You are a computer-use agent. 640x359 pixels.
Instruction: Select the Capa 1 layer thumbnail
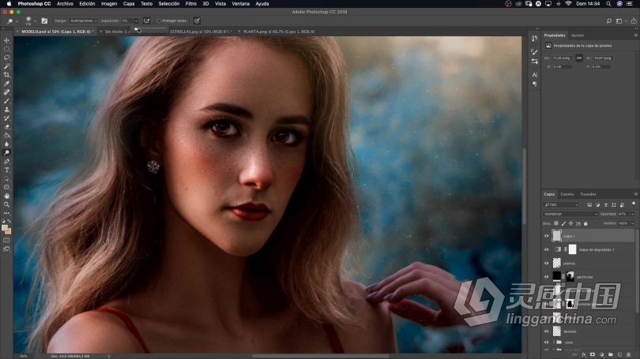click(557, 236)
